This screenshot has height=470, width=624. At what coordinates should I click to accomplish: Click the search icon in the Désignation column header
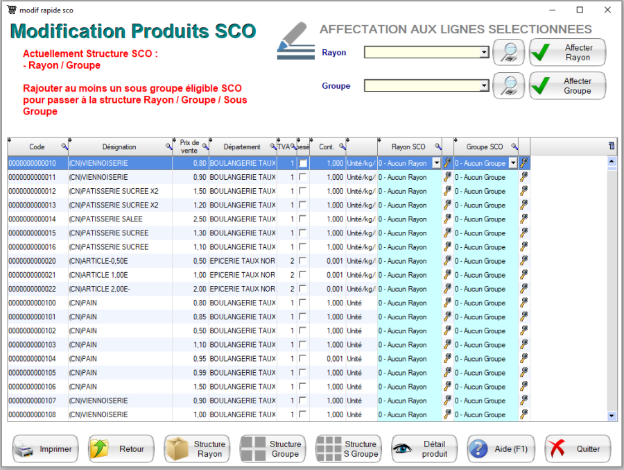pyautogui.click(x=168, y=147)
